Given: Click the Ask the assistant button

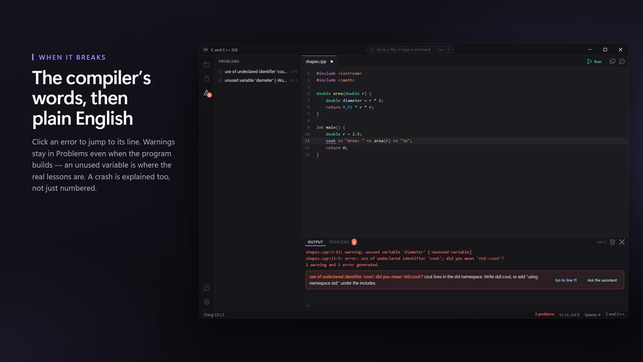Looking at the screenshot, I should pyautogui.click(x=602, y=280).
